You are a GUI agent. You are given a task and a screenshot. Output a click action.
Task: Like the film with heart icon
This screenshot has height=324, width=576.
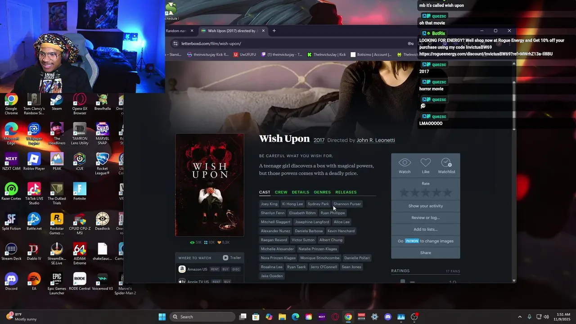tap(426, 162)
